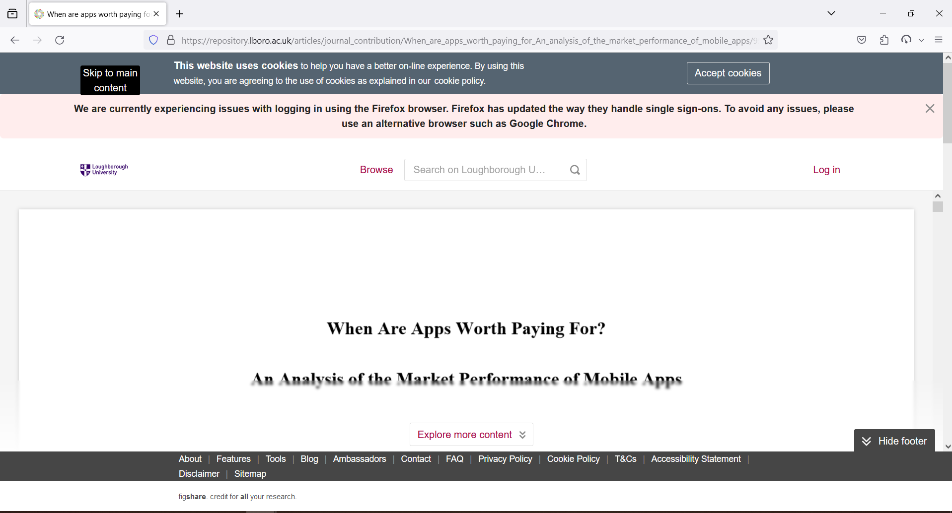The height and width of the screenshot is (513, 952).
Task: Open the Firefox application menu
Action: [939, 40]
